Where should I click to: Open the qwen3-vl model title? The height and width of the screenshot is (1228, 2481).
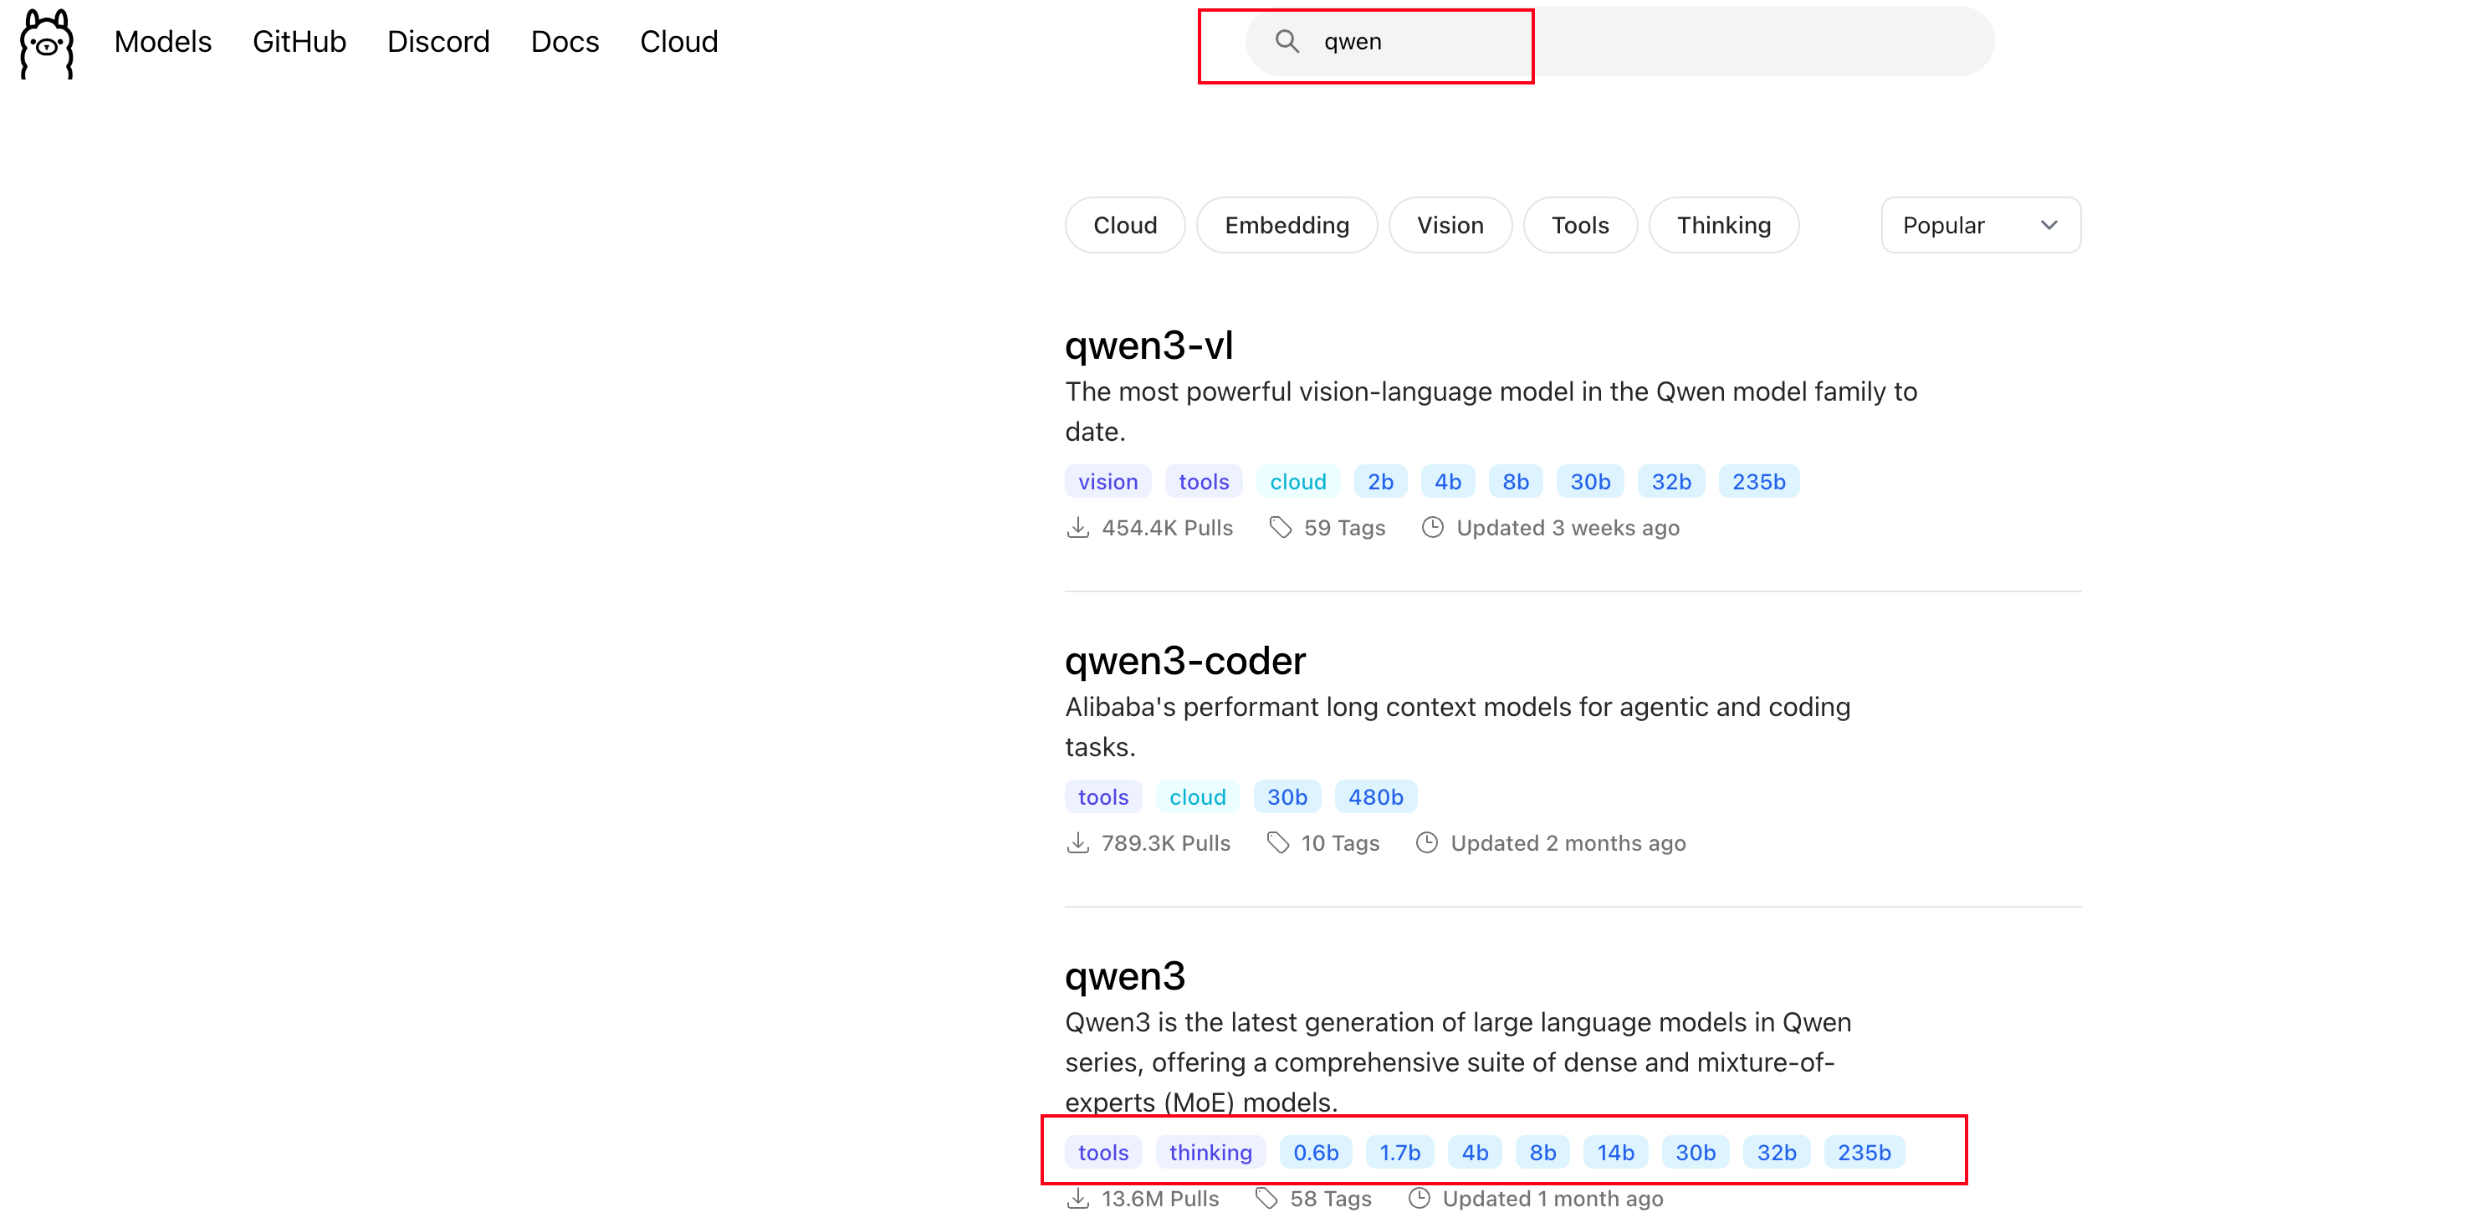1148,345
